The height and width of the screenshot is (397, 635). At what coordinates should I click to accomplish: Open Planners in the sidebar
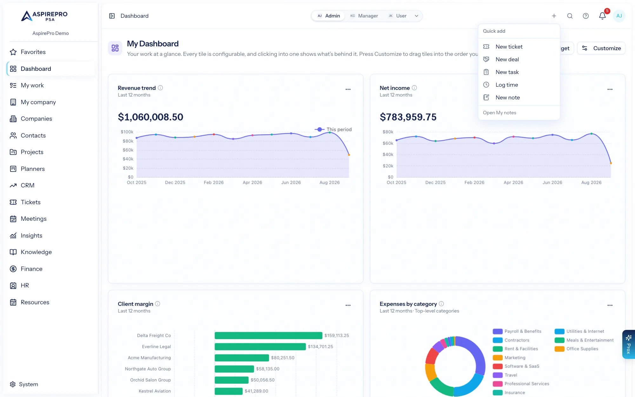[x=51, y=169]
